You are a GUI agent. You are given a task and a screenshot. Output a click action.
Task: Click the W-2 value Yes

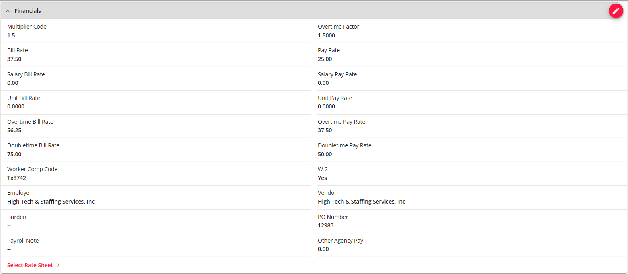[x=322, y=178]
